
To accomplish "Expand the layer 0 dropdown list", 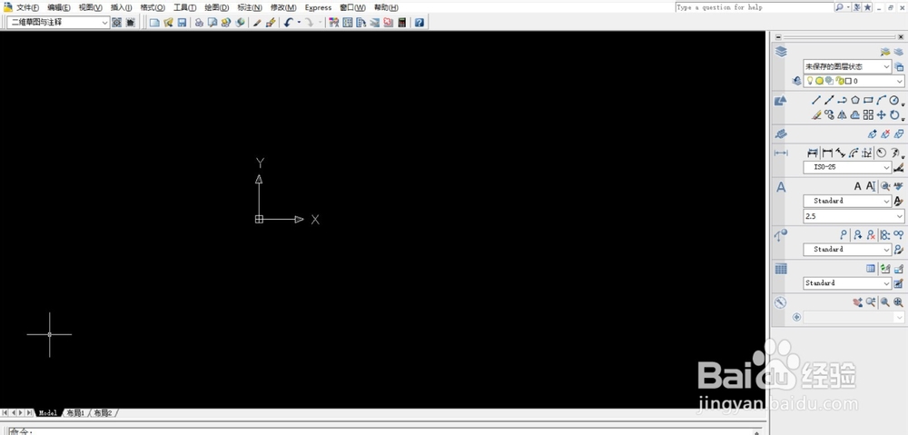I will pyautogui.click(x=899, y=81).
